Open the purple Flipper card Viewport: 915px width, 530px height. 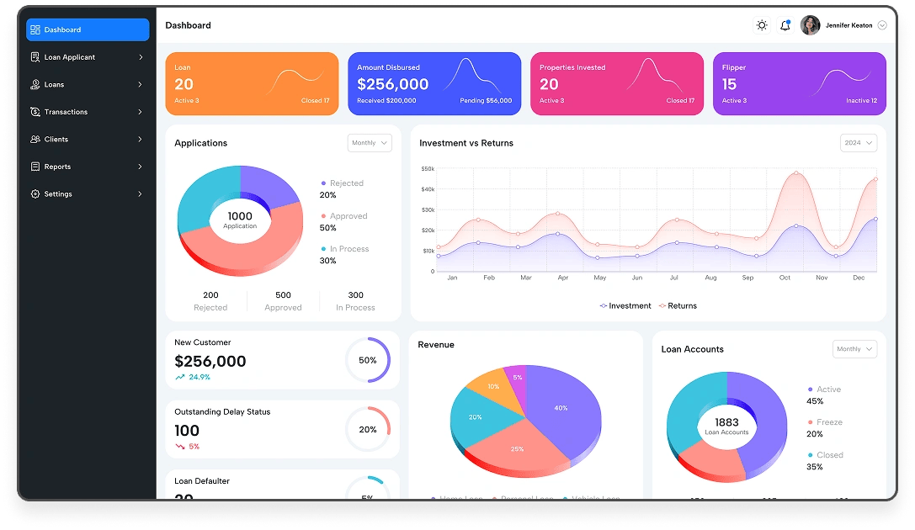pyautogui.click(x=800, y=84)
